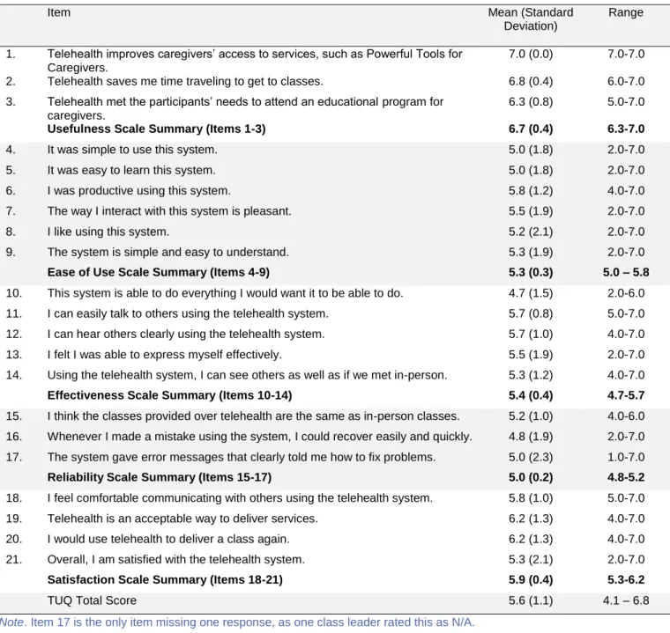
Task: Click the total range '4.1 – 6.8'
Action: [x=626, y=600]
